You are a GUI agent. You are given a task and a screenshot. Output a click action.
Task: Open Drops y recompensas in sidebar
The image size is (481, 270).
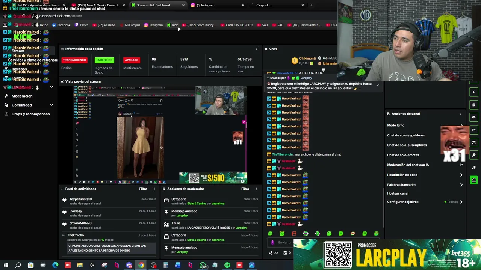tap(30, 114)
